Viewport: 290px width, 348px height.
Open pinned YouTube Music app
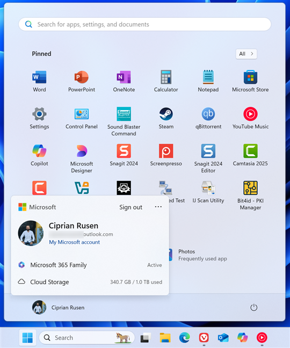coord(250,118)
